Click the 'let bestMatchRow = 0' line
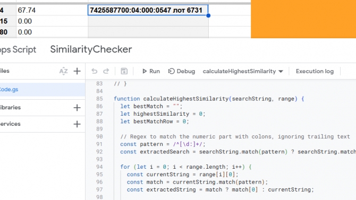This screenshot has width=356, height=200. coord(155,121)
